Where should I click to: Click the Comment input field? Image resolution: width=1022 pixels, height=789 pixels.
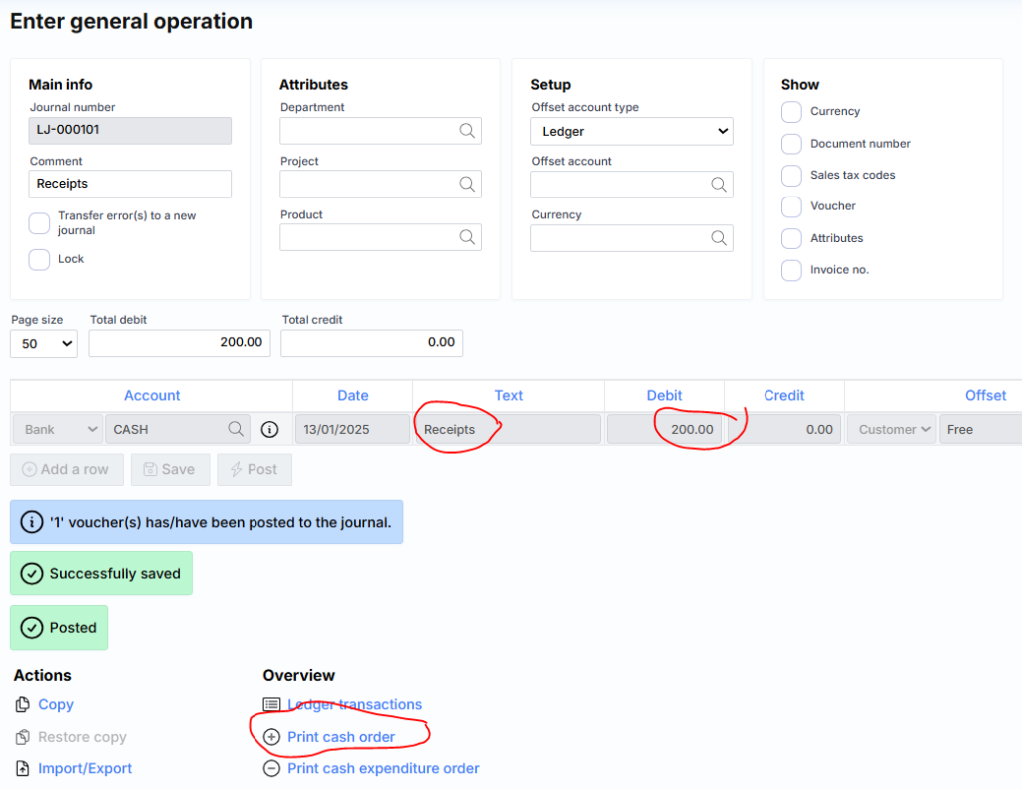click(130, 184)
